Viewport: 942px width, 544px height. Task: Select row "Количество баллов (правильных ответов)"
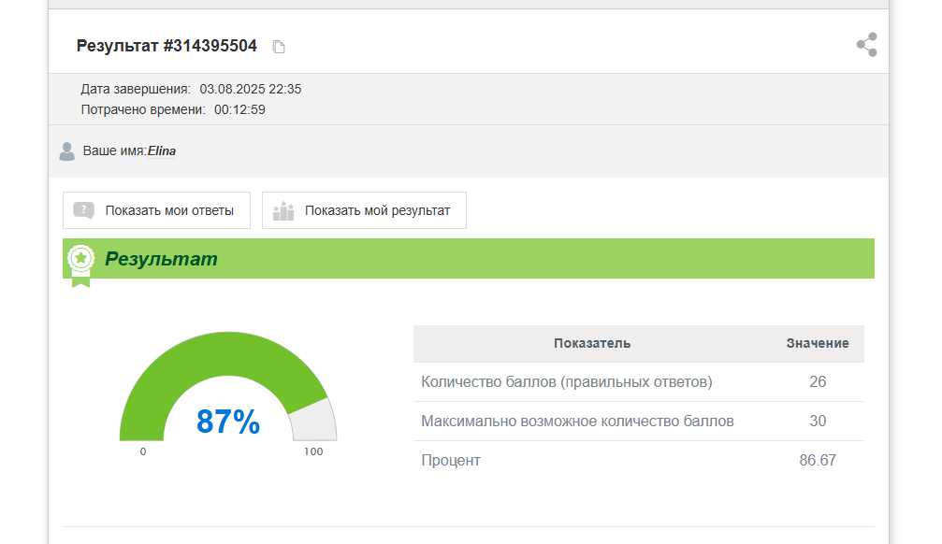639,382
